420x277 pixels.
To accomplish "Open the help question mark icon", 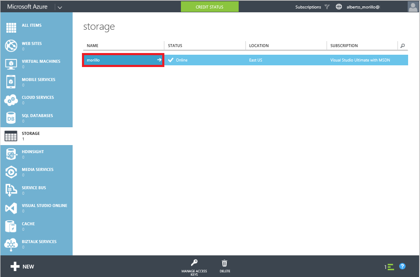I will tap(402, 266).
